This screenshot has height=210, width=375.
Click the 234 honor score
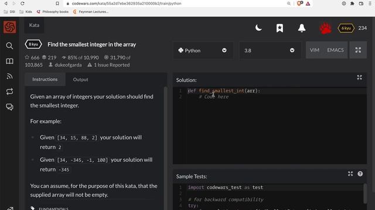(362, 28)
